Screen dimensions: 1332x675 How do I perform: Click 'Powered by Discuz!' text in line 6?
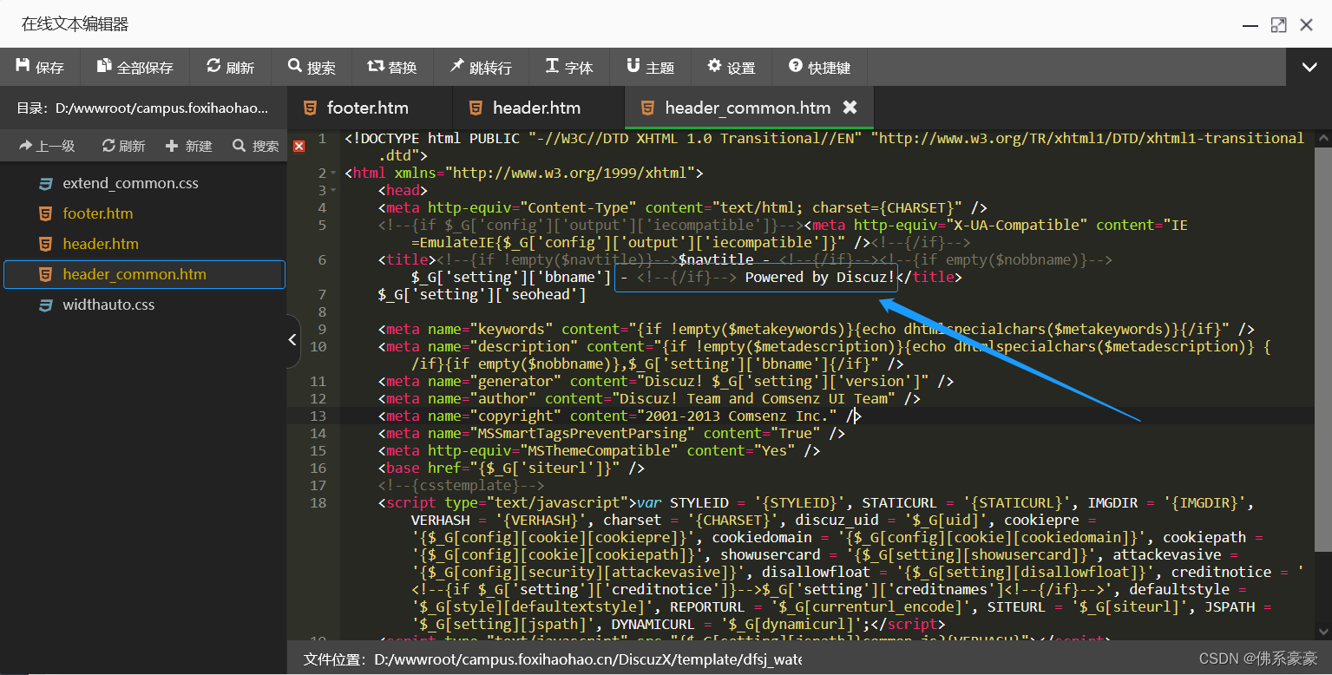(819, 277)
